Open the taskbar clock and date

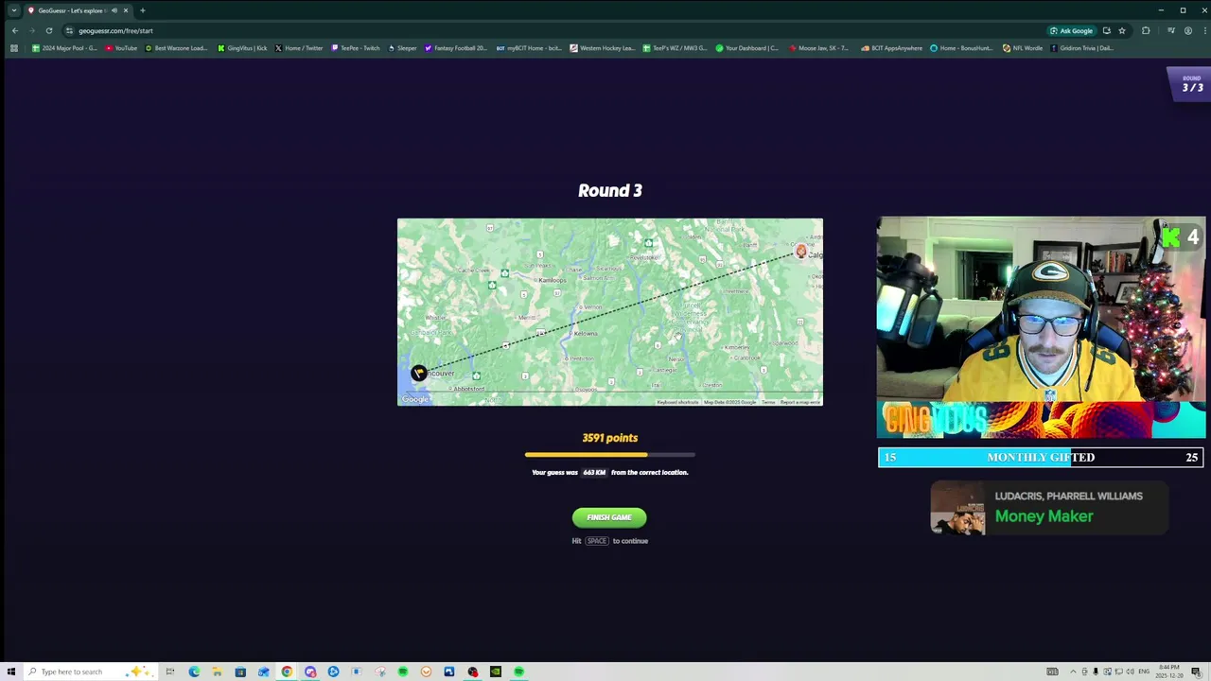1168,672
